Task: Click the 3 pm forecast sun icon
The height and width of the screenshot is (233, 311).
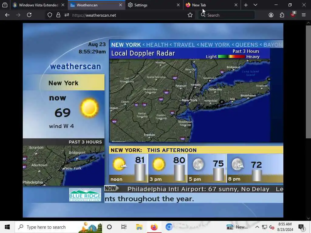Action: pos(159,164)
